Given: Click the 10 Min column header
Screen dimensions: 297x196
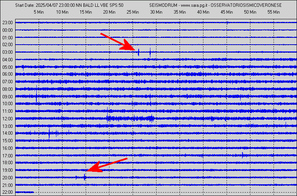Looking at the screenshot, I should tap(62, 12).
